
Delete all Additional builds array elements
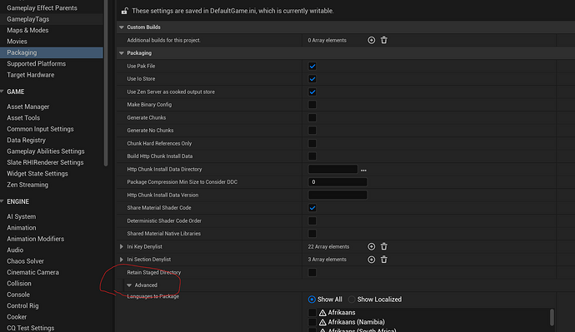click(x=384, y=40)
